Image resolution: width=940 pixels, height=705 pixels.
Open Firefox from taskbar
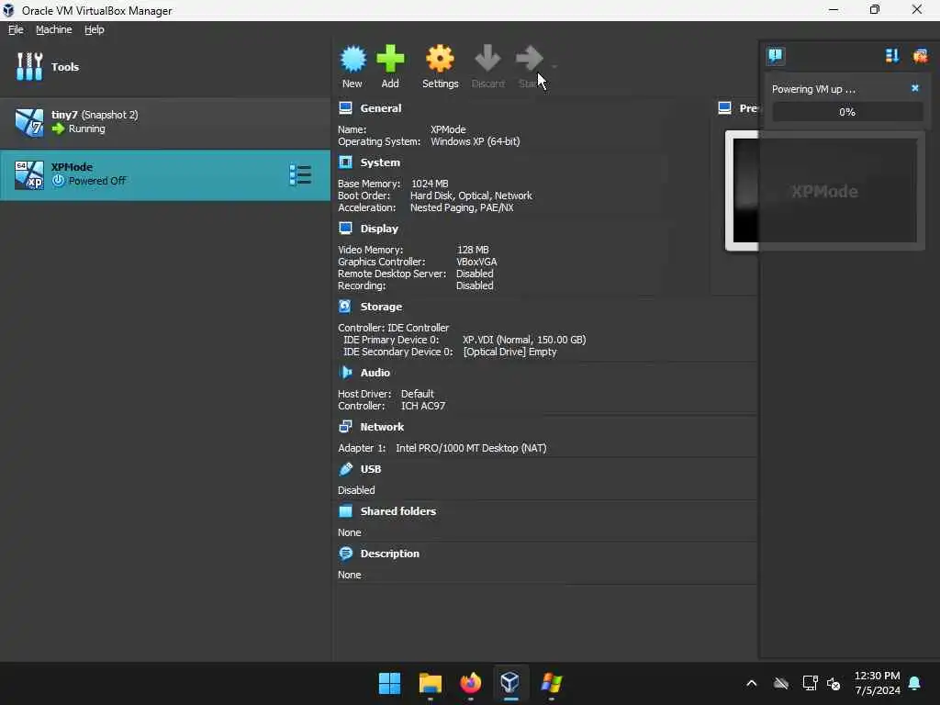pos(470,683)
